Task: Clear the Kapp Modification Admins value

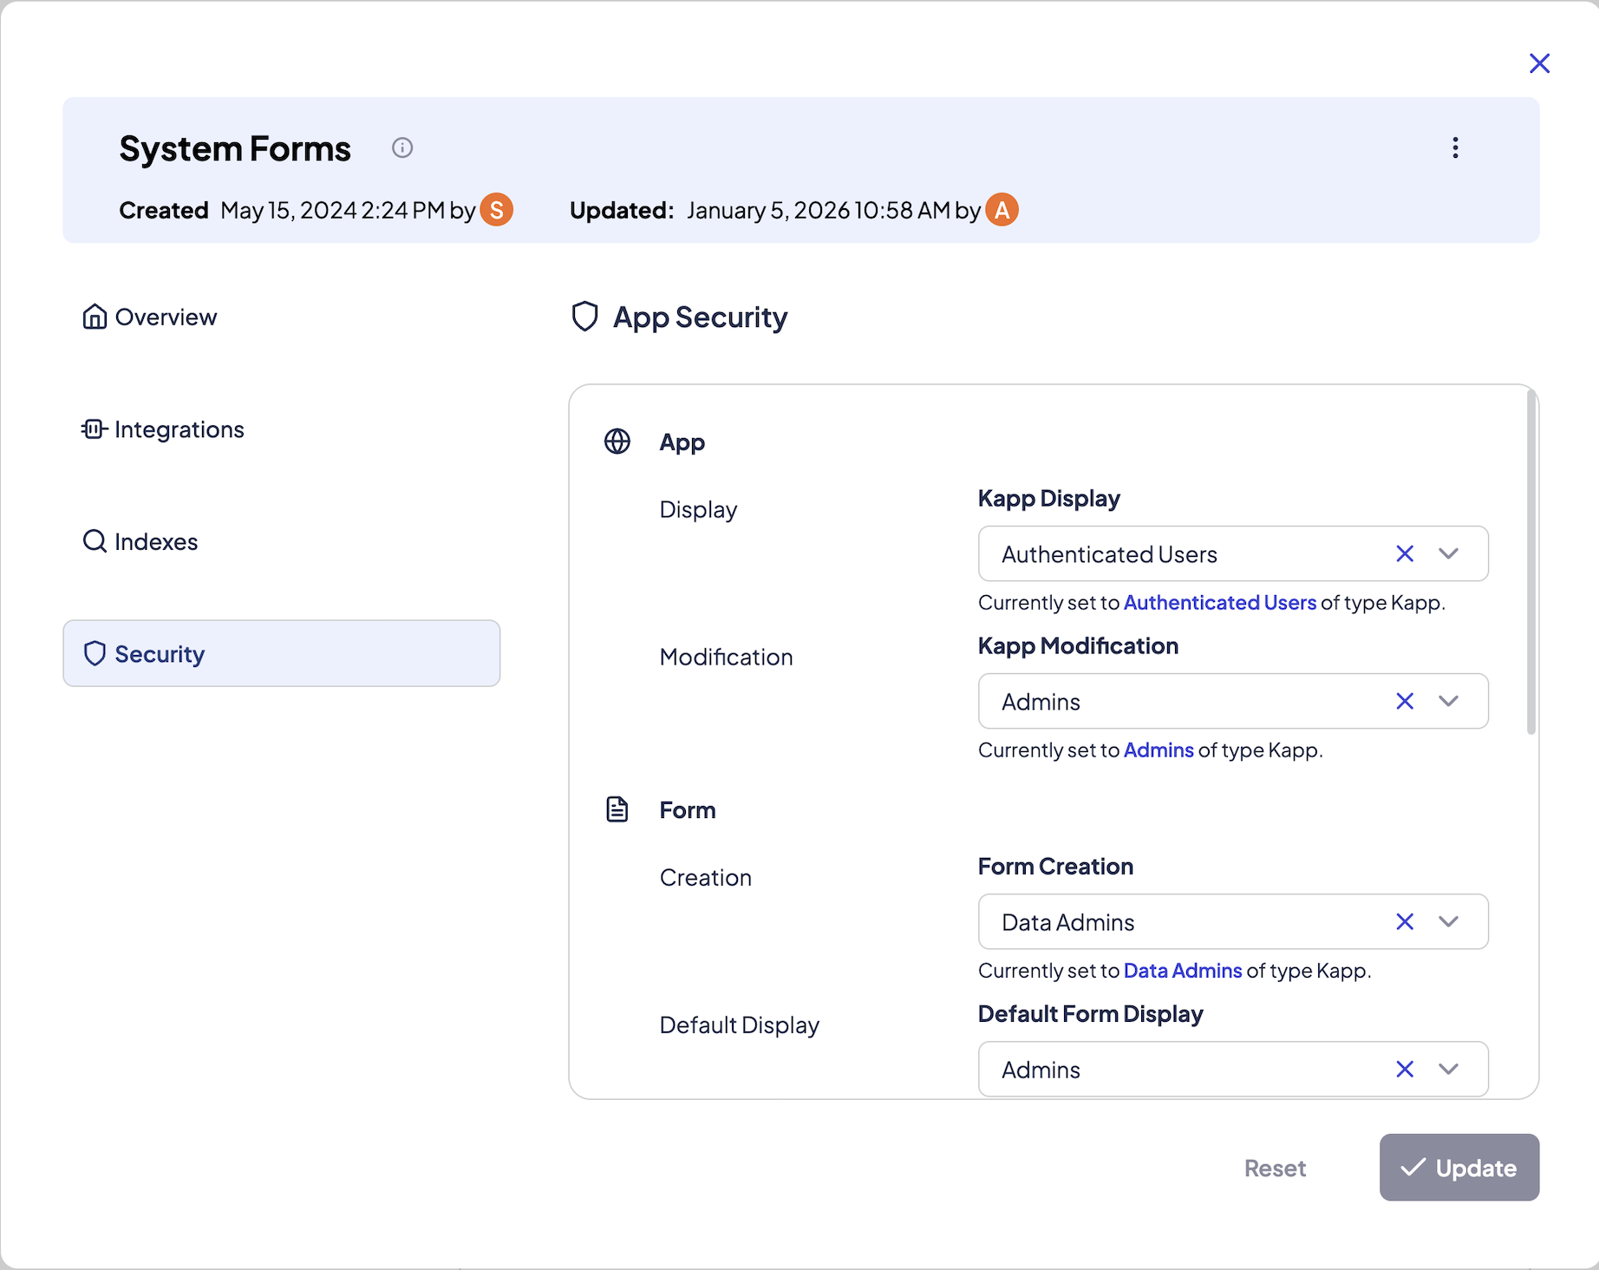Action: [1405, 702]
